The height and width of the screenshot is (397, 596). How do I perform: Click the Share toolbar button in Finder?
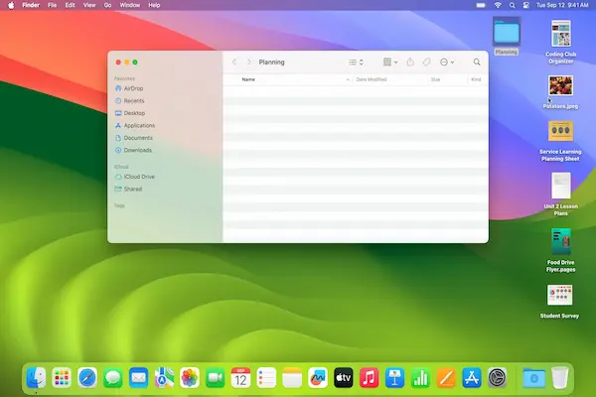click(x=410, y=62)
